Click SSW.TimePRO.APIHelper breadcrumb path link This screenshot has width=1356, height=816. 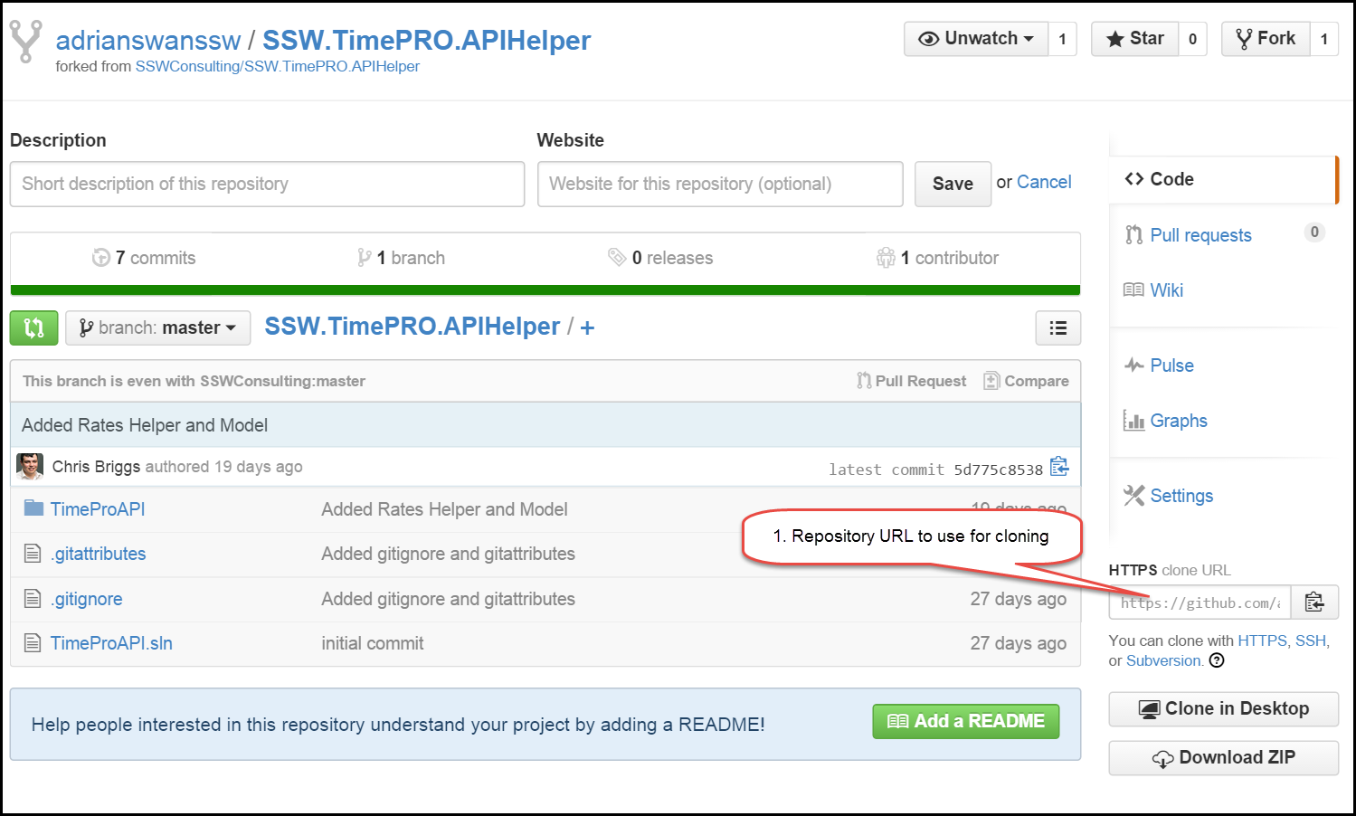(412, 327)
